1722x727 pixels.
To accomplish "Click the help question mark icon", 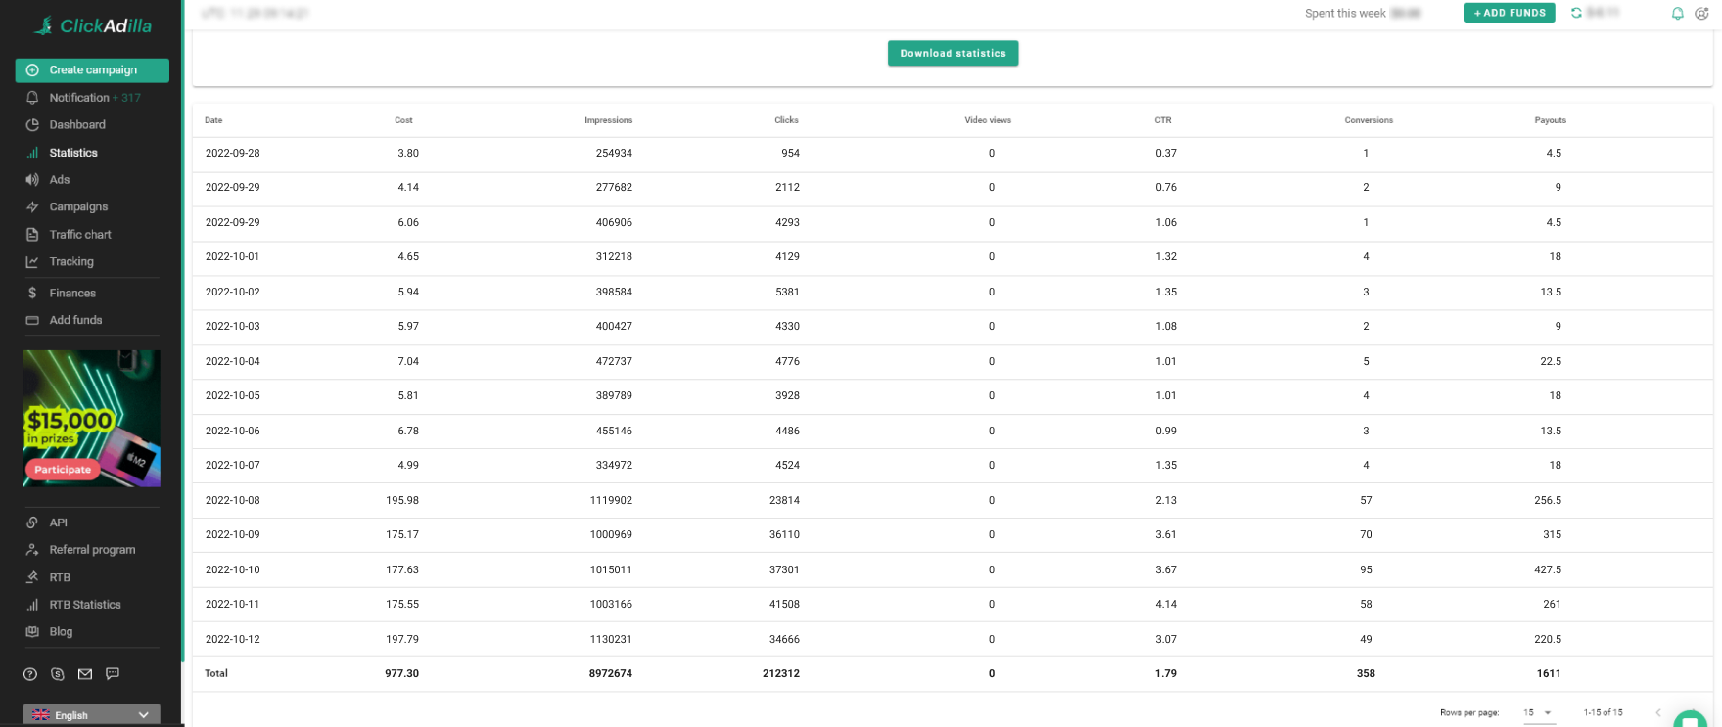I will coord(30,674).
